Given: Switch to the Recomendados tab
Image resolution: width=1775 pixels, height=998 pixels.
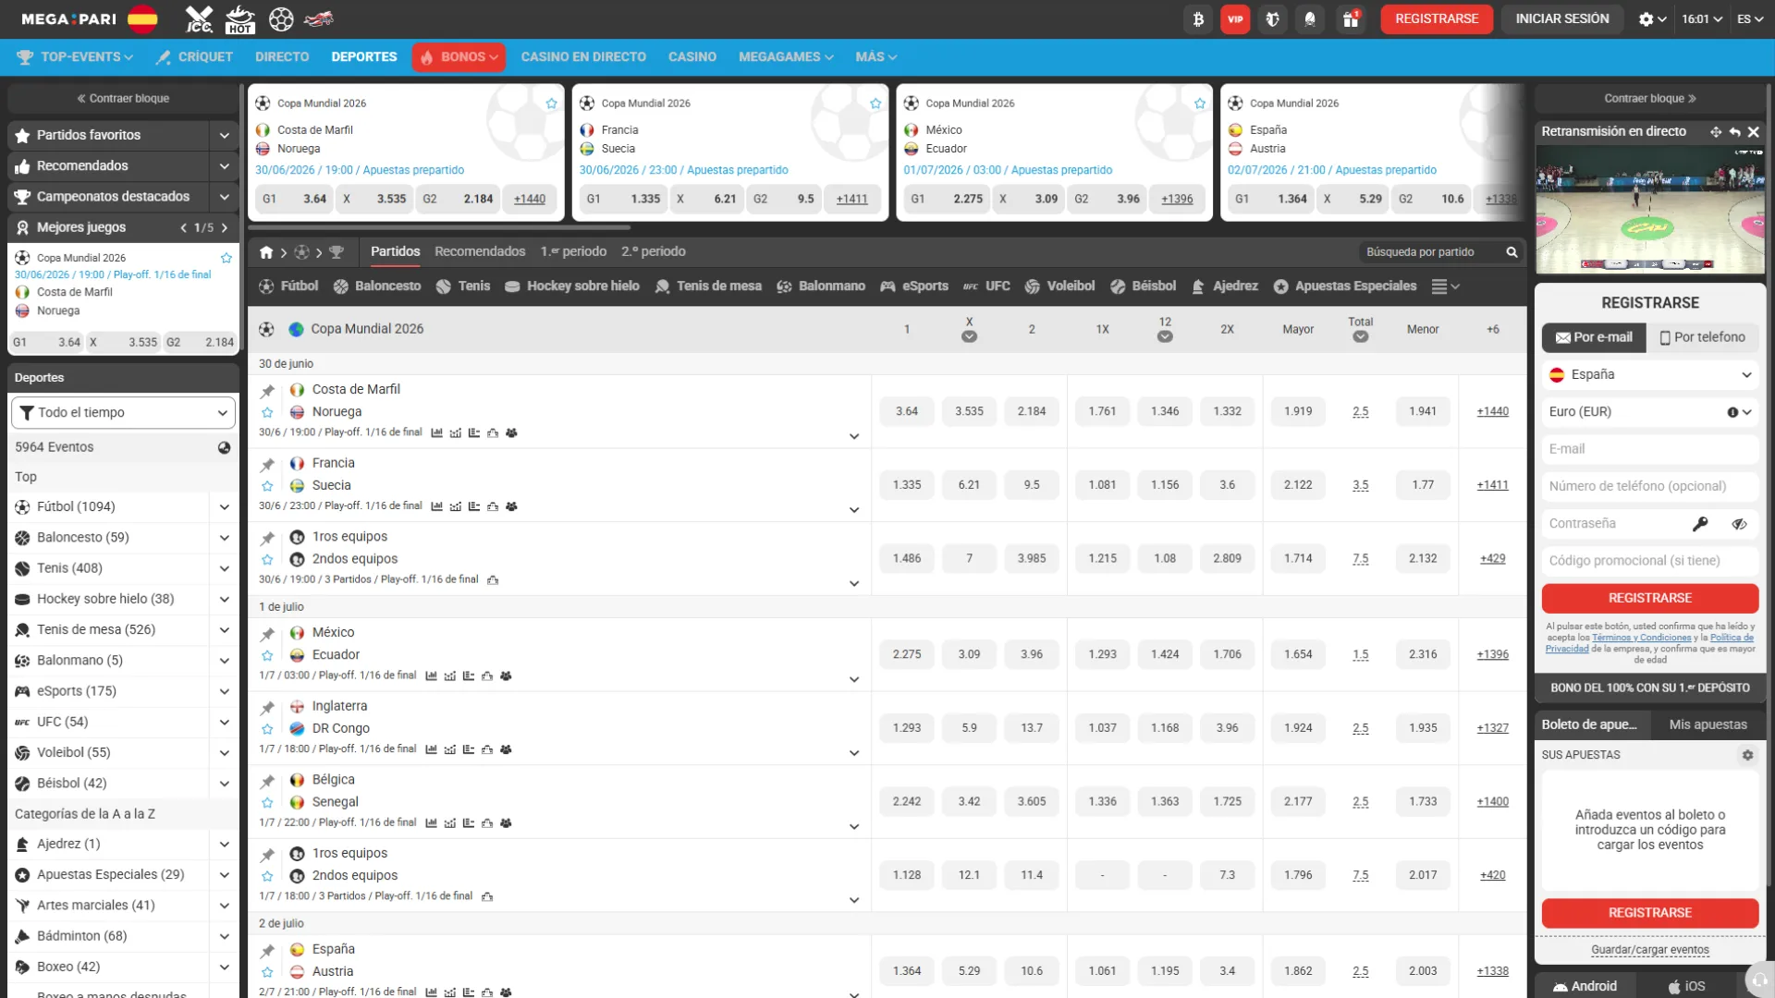Looking at the screenshot, I should [479, 252].
